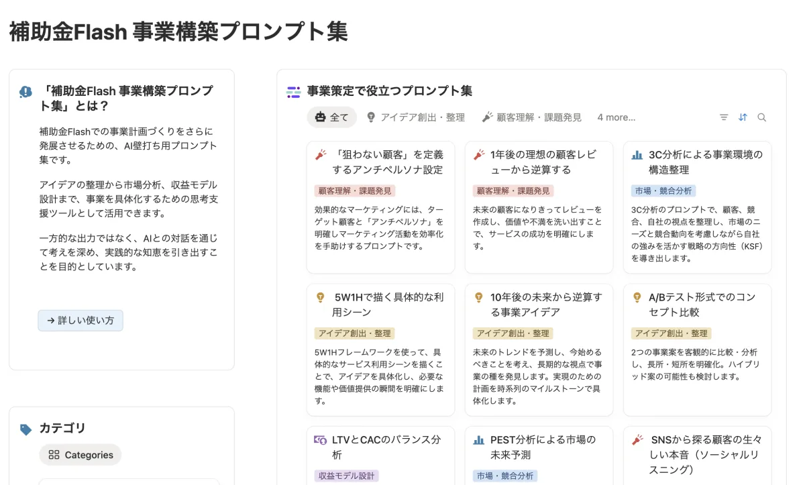Click the lightbulb icon on A/Bテスト card

(x=637, y=297)
